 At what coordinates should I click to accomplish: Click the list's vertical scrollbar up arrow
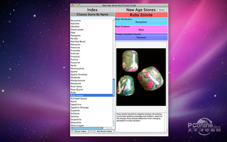pyautogui.click(x=113, y=123)
